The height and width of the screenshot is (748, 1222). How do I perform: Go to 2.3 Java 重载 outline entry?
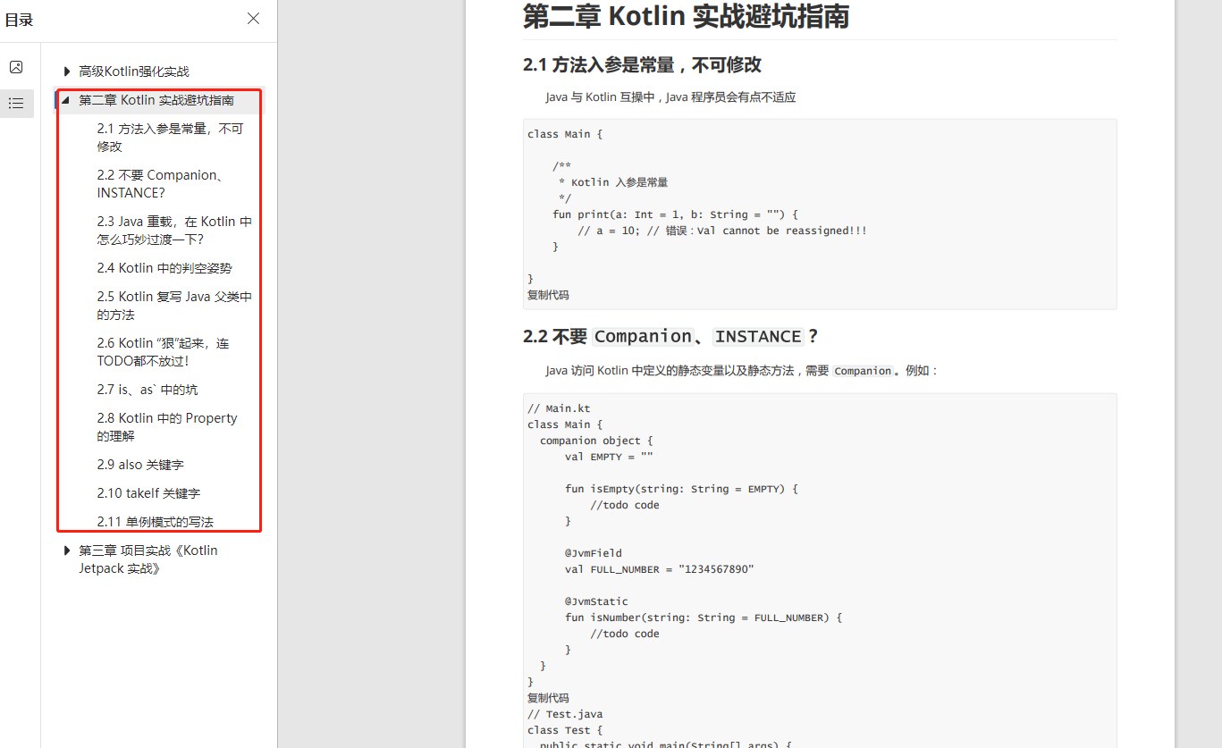point(174,231)
